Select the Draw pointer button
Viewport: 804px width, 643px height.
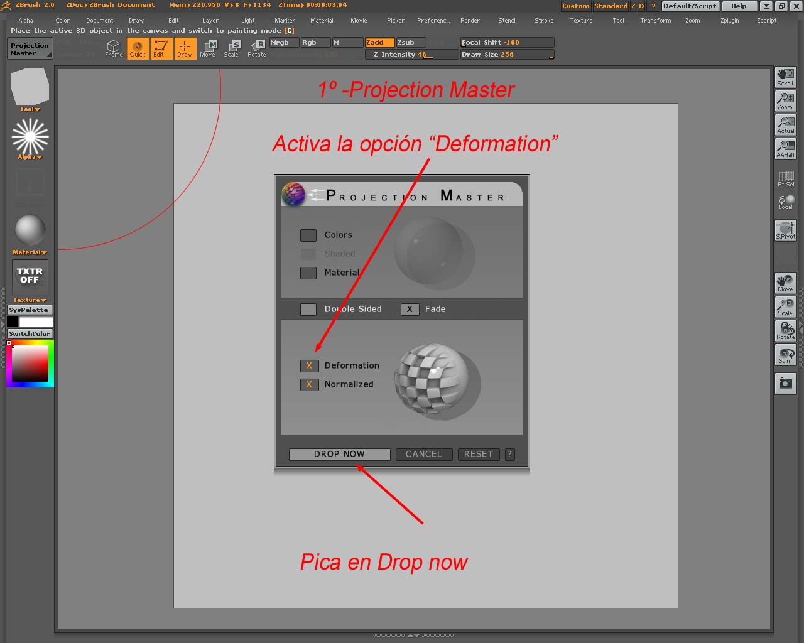(185, 48)
